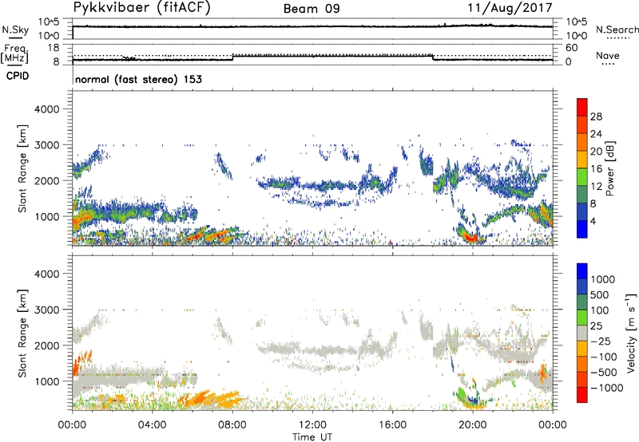Click Slant Range label of velocity panel
The height and width of the screenshot is (442, 639).
click(22, 333)
